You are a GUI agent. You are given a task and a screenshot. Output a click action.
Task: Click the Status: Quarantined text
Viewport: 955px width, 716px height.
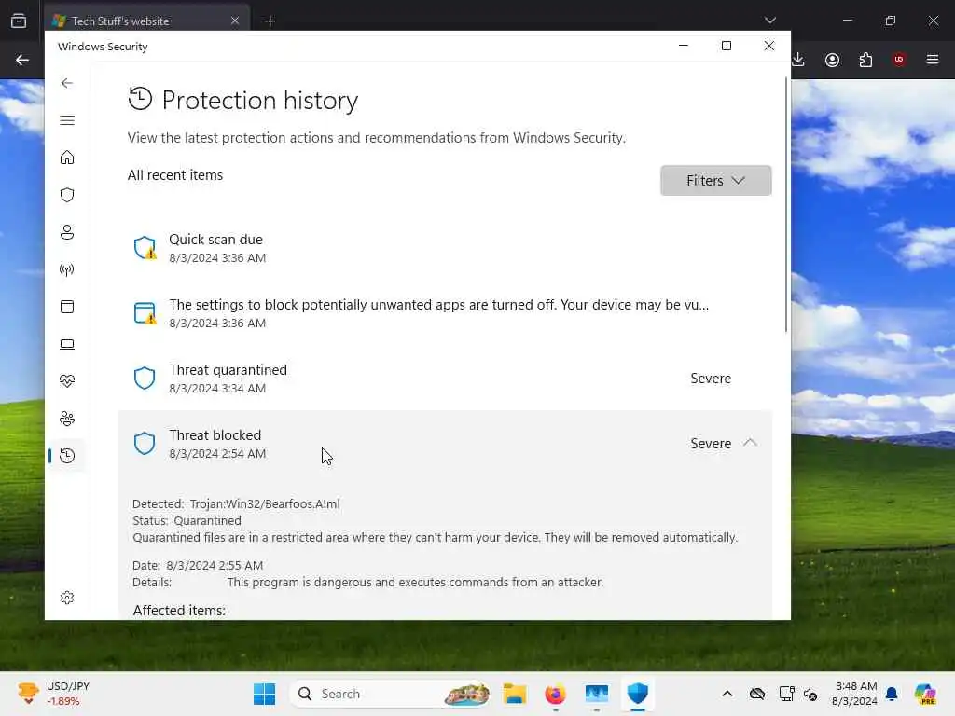[x=187, y=521]
